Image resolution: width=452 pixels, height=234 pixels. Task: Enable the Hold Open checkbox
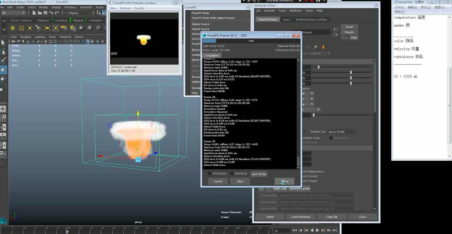pos(210,174)
